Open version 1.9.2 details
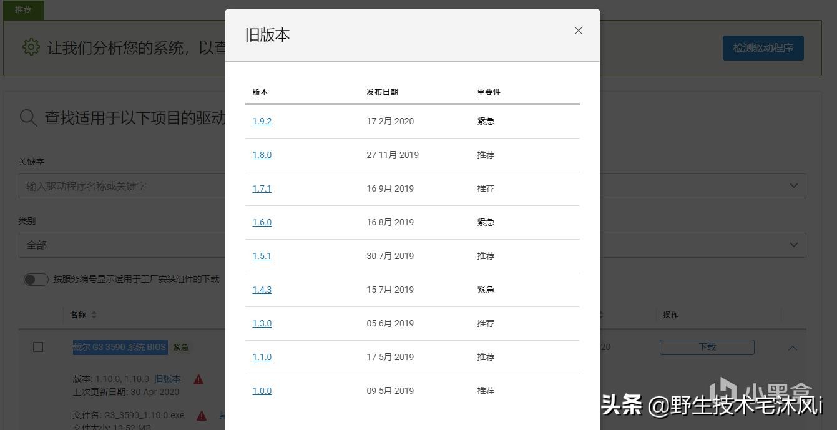Image resolution: width=837 pixels, height=430 pixels. 262,121
